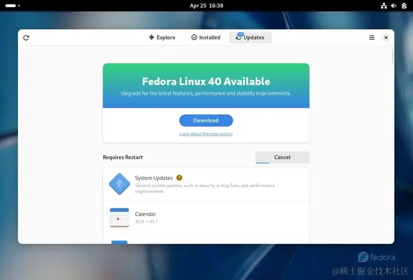Open the clock showing Apr 25 16:38

coord(206,6)
